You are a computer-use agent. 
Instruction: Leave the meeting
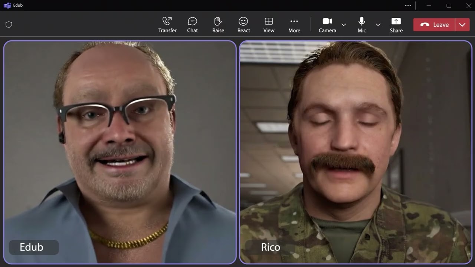[x=435, y=25]
